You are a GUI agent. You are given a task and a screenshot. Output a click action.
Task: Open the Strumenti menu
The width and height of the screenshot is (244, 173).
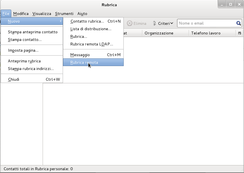click(x=64, y=14)
